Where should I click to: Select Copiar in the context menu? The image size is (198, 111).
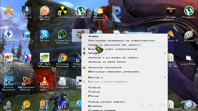tap(94, 92)
